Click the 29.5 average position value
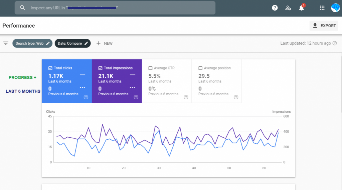Screen dimensions: 342x190 click(204, 76)
